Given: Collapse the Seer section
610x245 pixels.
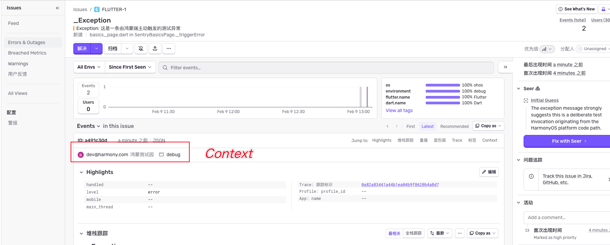Looking at the screenshot, I should point(519,89).
